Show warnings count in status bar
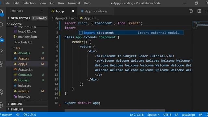This screenshot has width=208, height=117. (33, 115)
